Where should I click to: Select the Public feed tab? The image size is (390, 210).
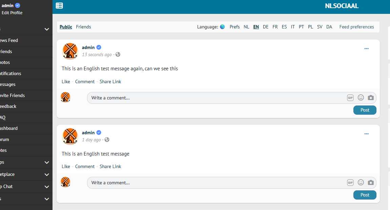66,27
